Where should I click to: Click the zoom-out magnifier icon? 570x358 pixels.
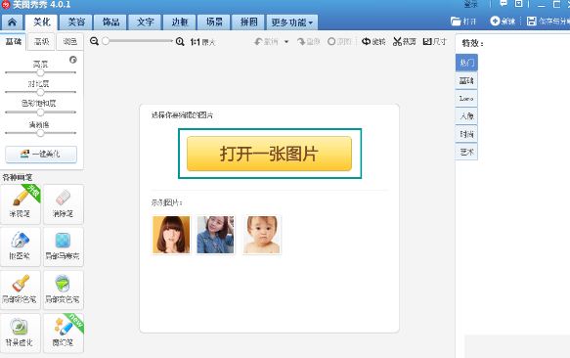point(94,41)
